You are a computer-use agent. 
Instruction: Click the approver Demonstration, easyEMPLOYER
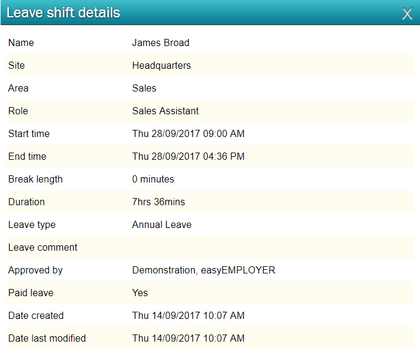pos(204,270)
